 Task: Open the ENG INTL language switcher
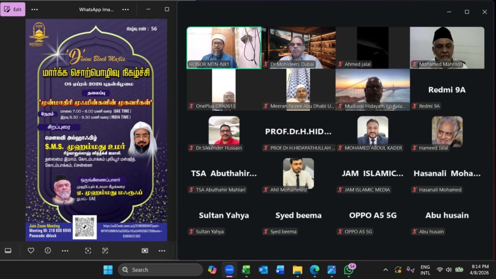[x=425, y=270]
